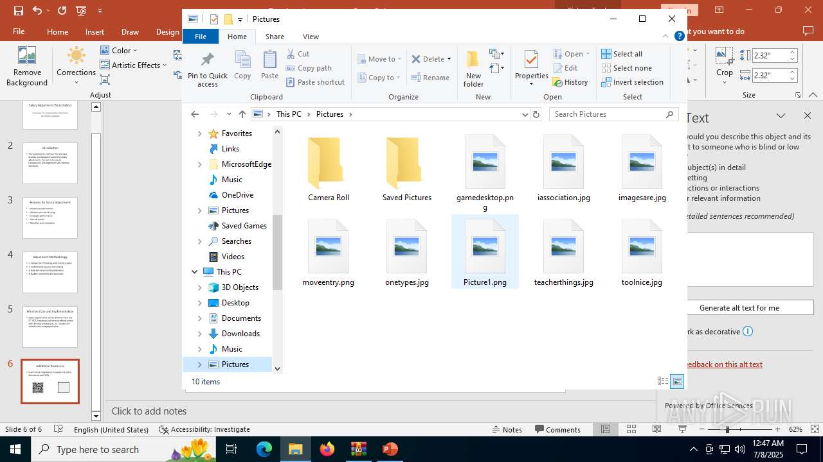Click Generate alt text for me button

pyautogui.click(x=739, y=307)
